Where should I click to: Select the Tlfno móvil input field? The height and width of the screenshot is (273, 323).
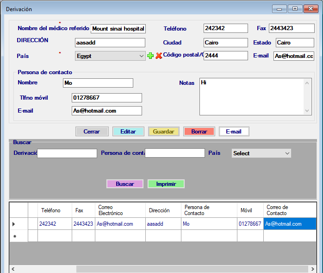106,98
